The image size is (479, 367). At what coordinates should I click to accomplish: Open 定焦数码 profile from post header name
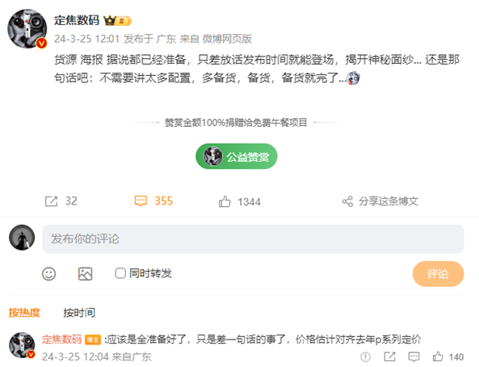(x=77, y=20)
